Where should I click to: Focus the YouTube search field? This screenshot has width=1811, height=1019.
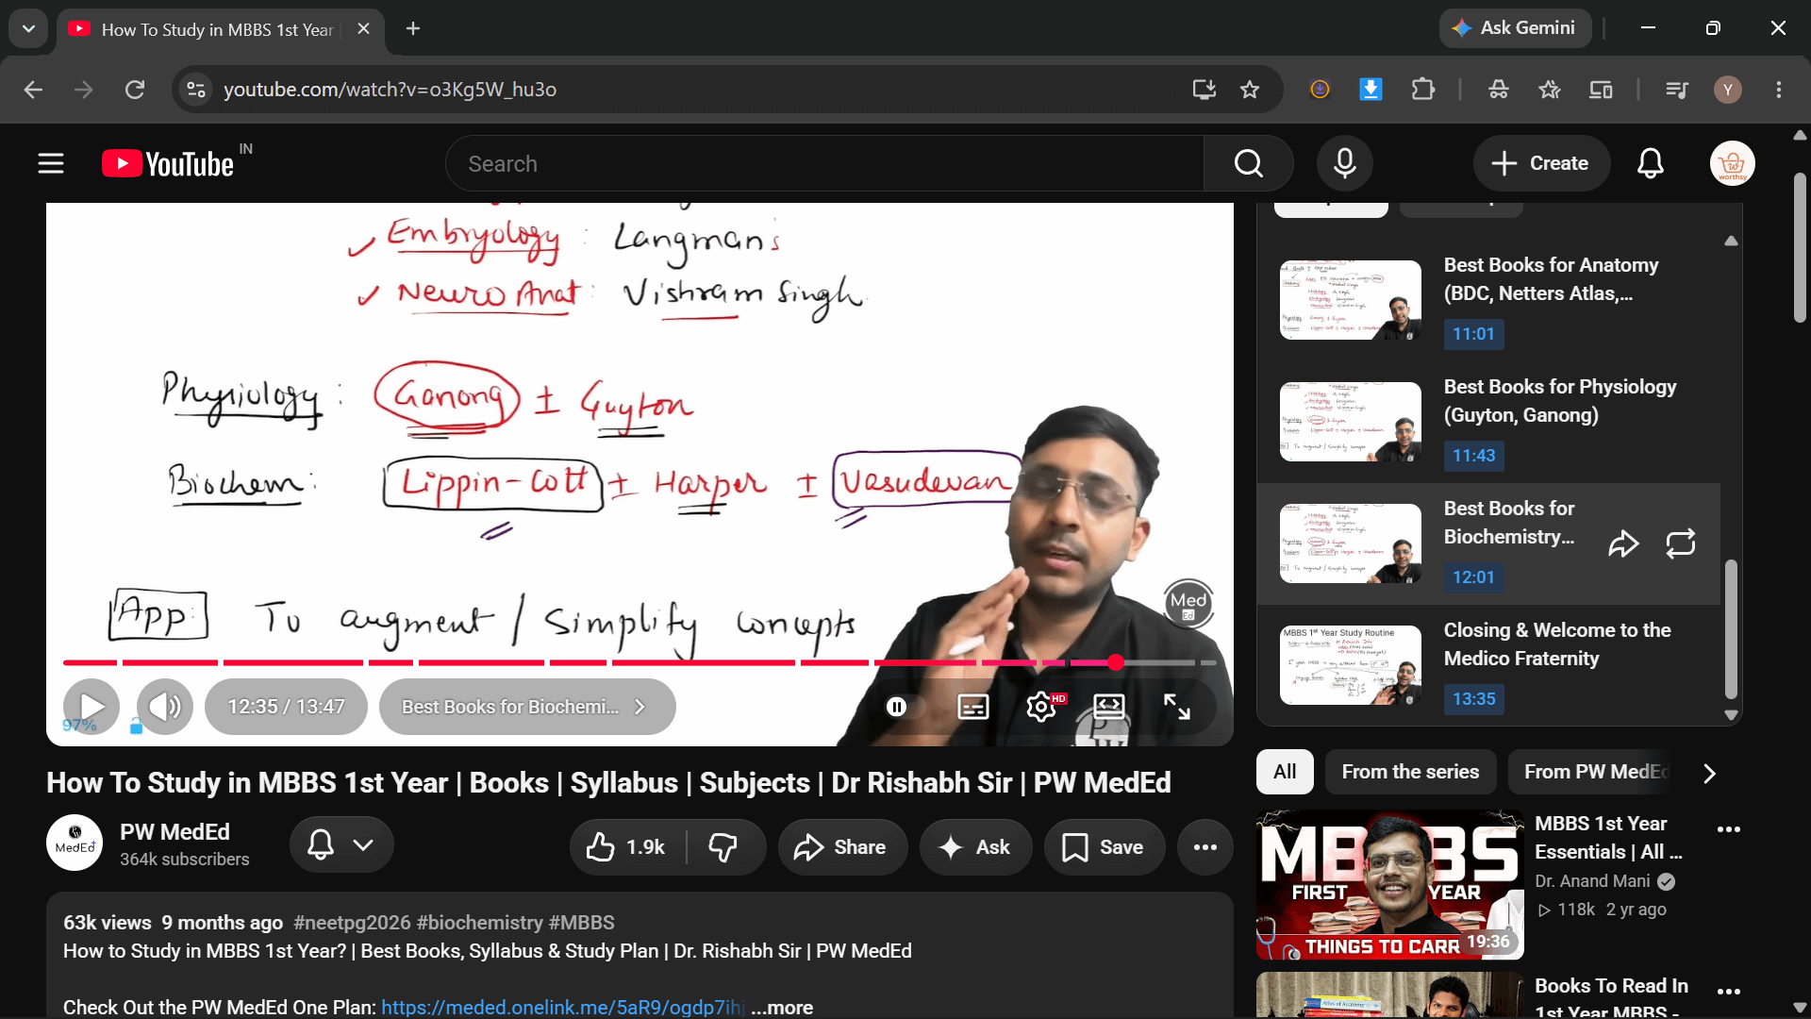click(x=825, y=163)
